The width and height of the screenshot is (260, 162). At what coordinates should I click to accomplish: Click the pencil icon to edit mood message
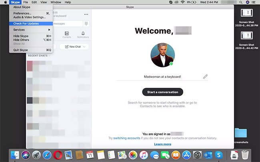pyautogui.click(x=205, y=77)
